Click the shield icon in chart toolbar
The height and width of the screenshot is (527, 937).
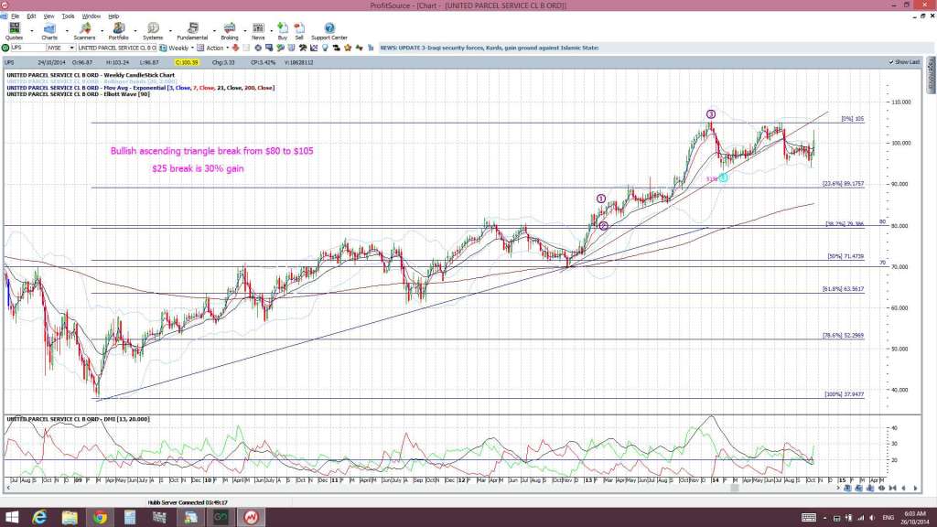click(x=291, y=48)
